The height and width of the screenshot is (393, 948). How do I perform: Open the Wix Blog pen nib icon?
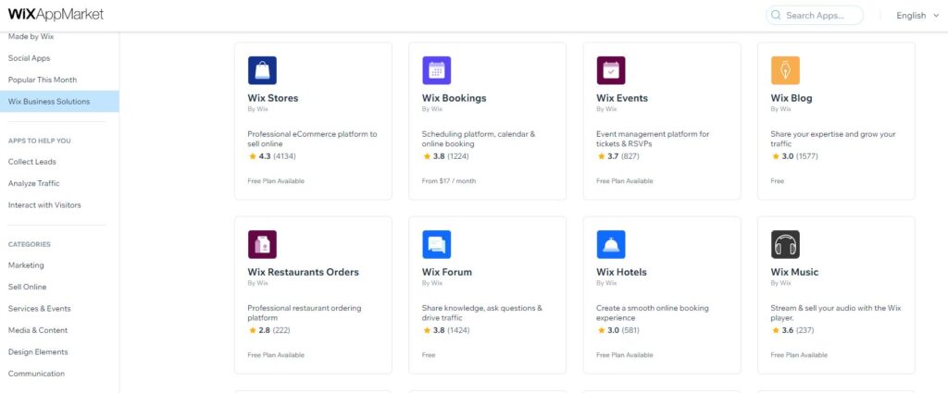[x=785, y=70]
